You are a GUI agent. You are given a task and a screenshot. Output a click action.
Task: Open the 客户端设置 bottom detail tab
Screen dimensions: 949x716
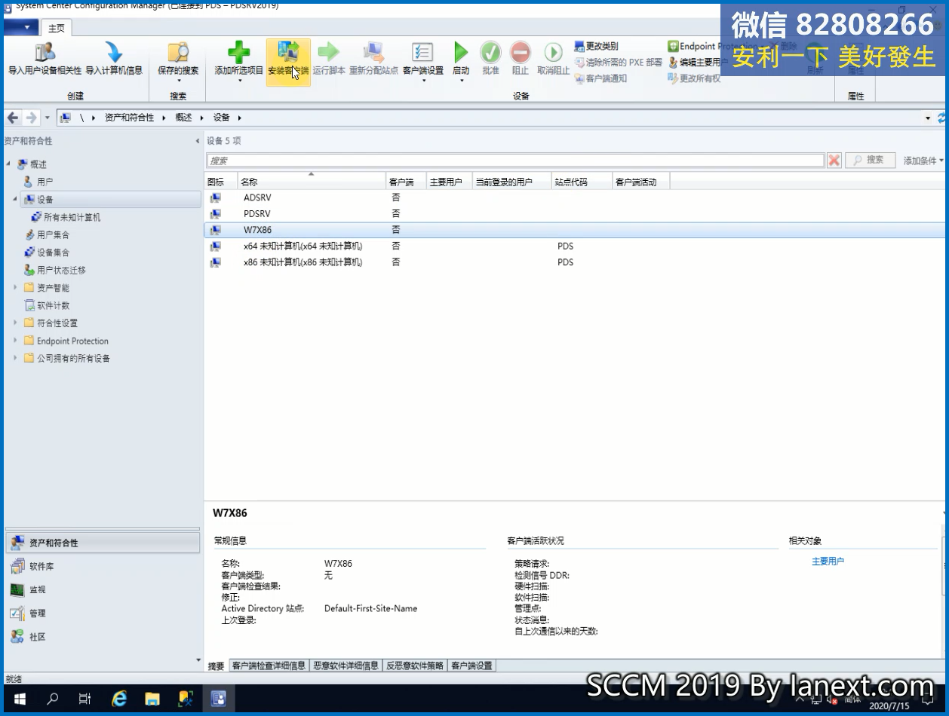[x=471, y=666]
